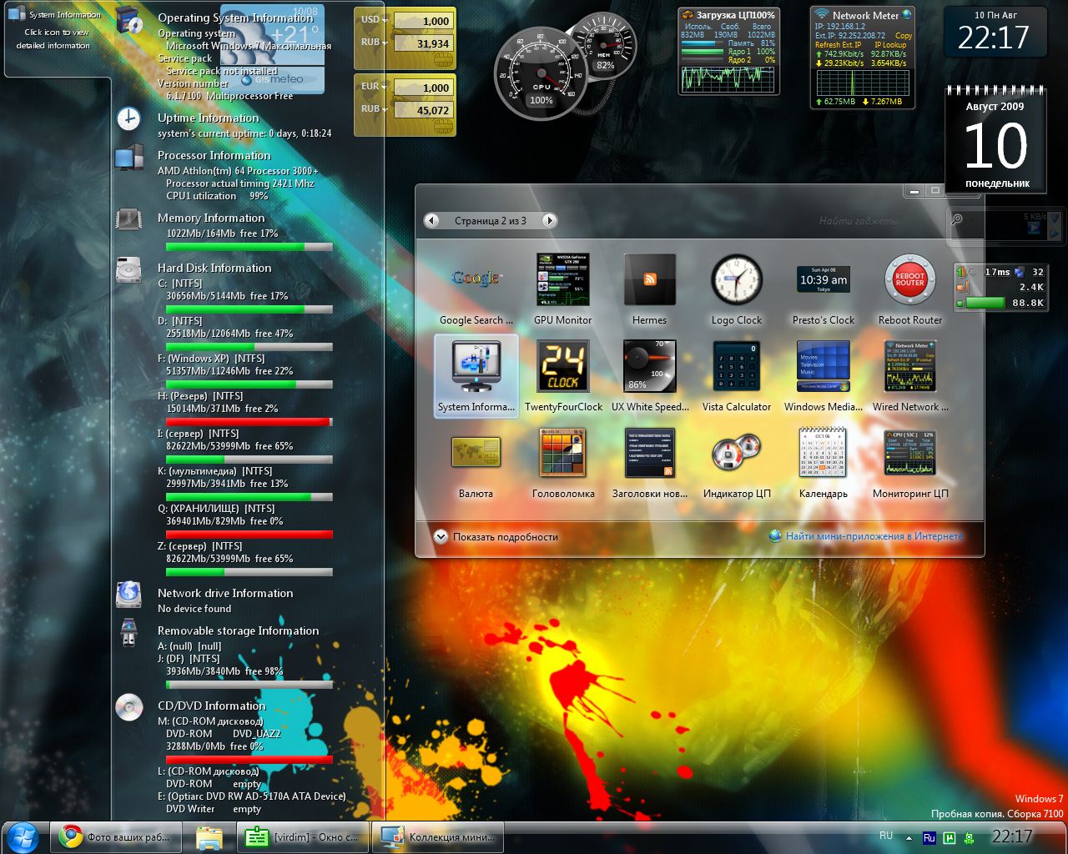Select the Валюта currency gadget

pos(476,453)
